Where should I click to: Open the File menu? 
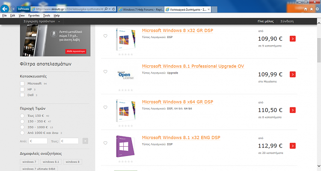4,15
